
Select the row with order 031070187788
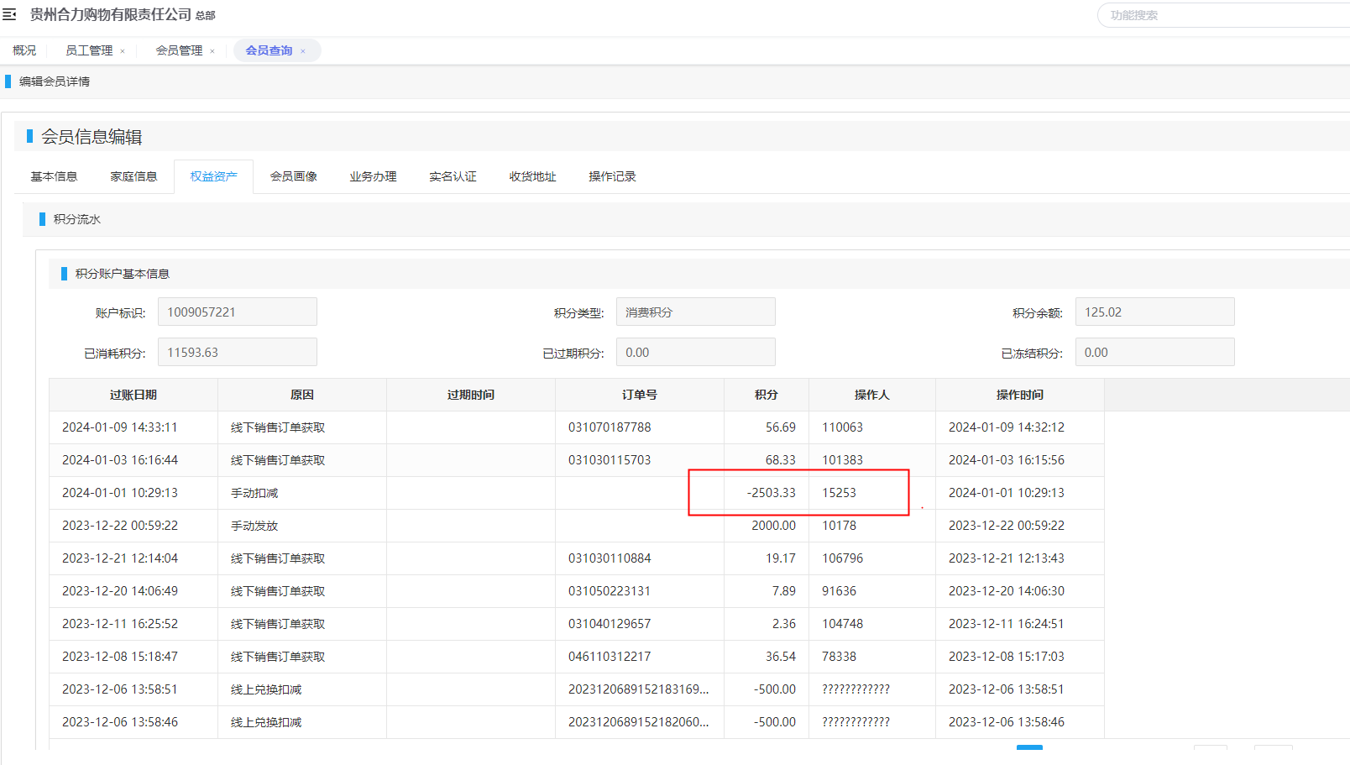tap(610, 427)
